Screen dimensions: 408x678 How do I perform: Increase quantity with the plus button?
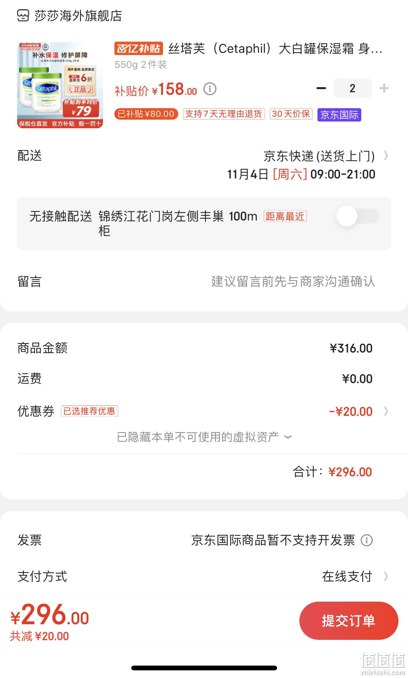coord(384,88)
